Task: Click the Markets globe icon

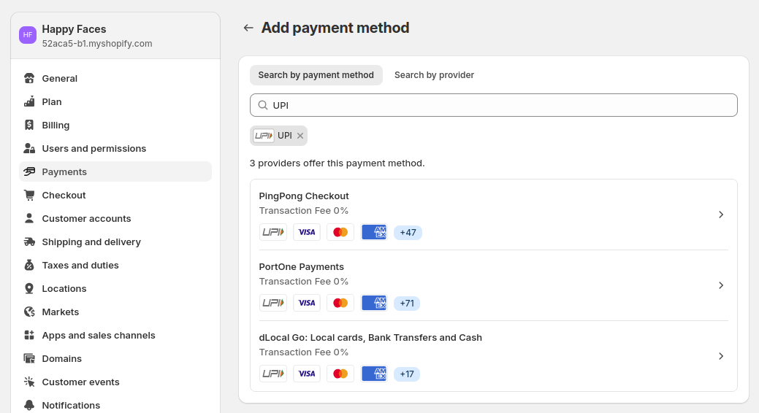Action: [x=29, y=312]
